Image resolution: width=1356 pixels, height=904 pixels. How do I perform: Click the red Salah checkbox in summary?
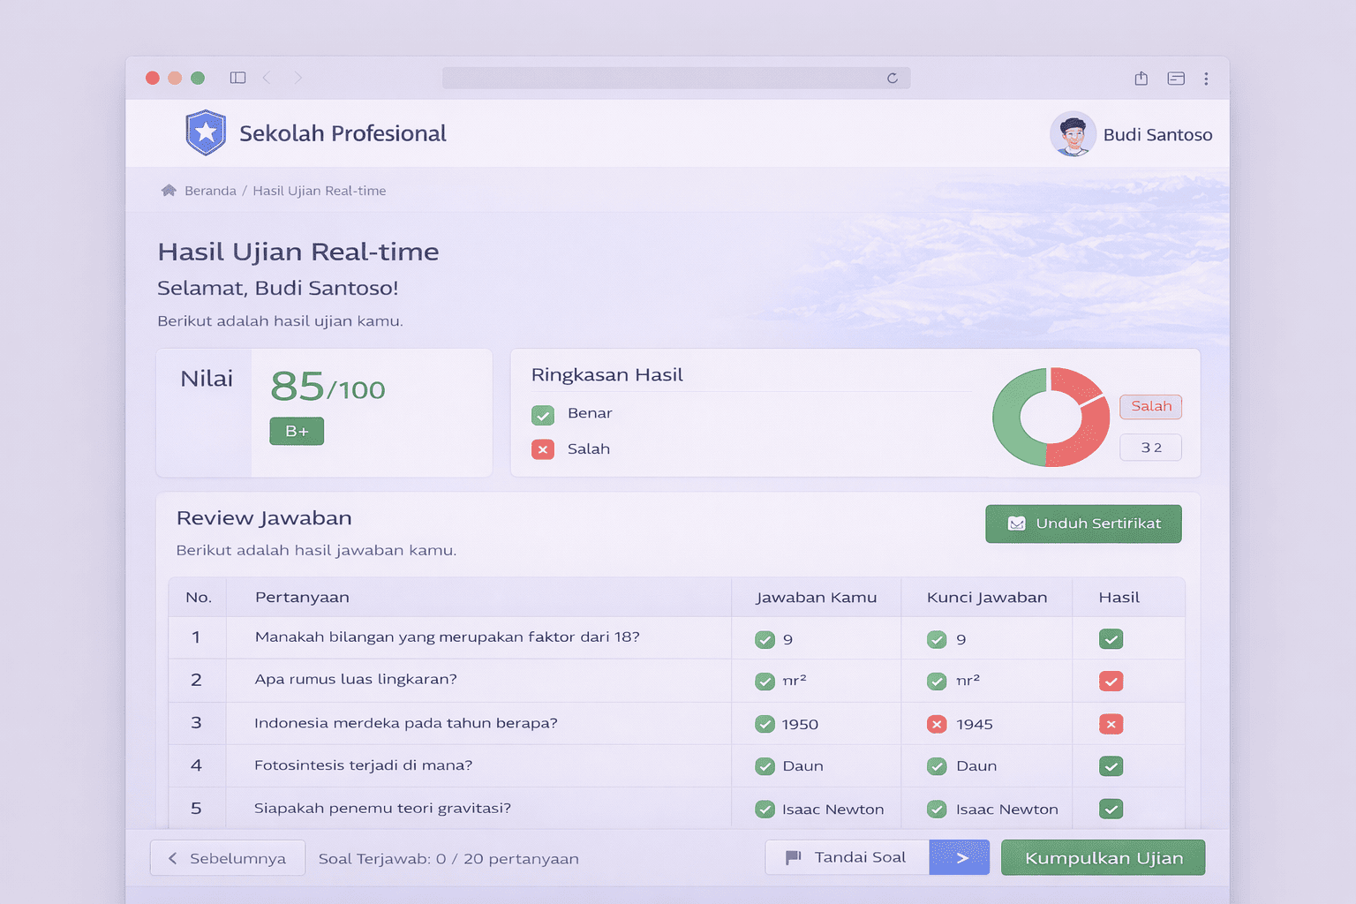543,449
